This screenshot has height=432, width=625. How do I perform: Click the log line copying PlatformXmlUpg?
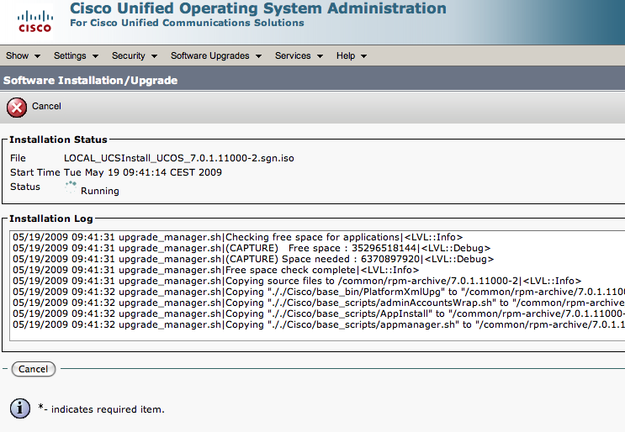coord(319,292)
